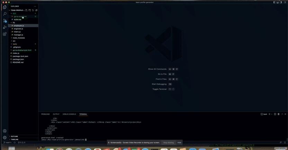Open the Source Control view
This screenshot has height=150, width=288.
(5, 21)
